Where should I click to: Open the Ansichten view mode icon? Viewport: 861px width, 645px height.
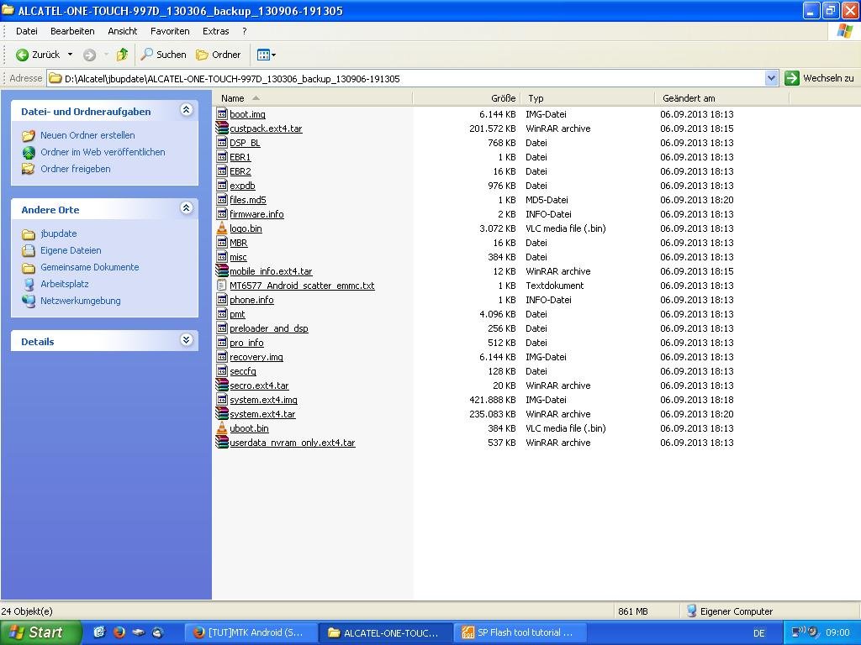(263, 55)
